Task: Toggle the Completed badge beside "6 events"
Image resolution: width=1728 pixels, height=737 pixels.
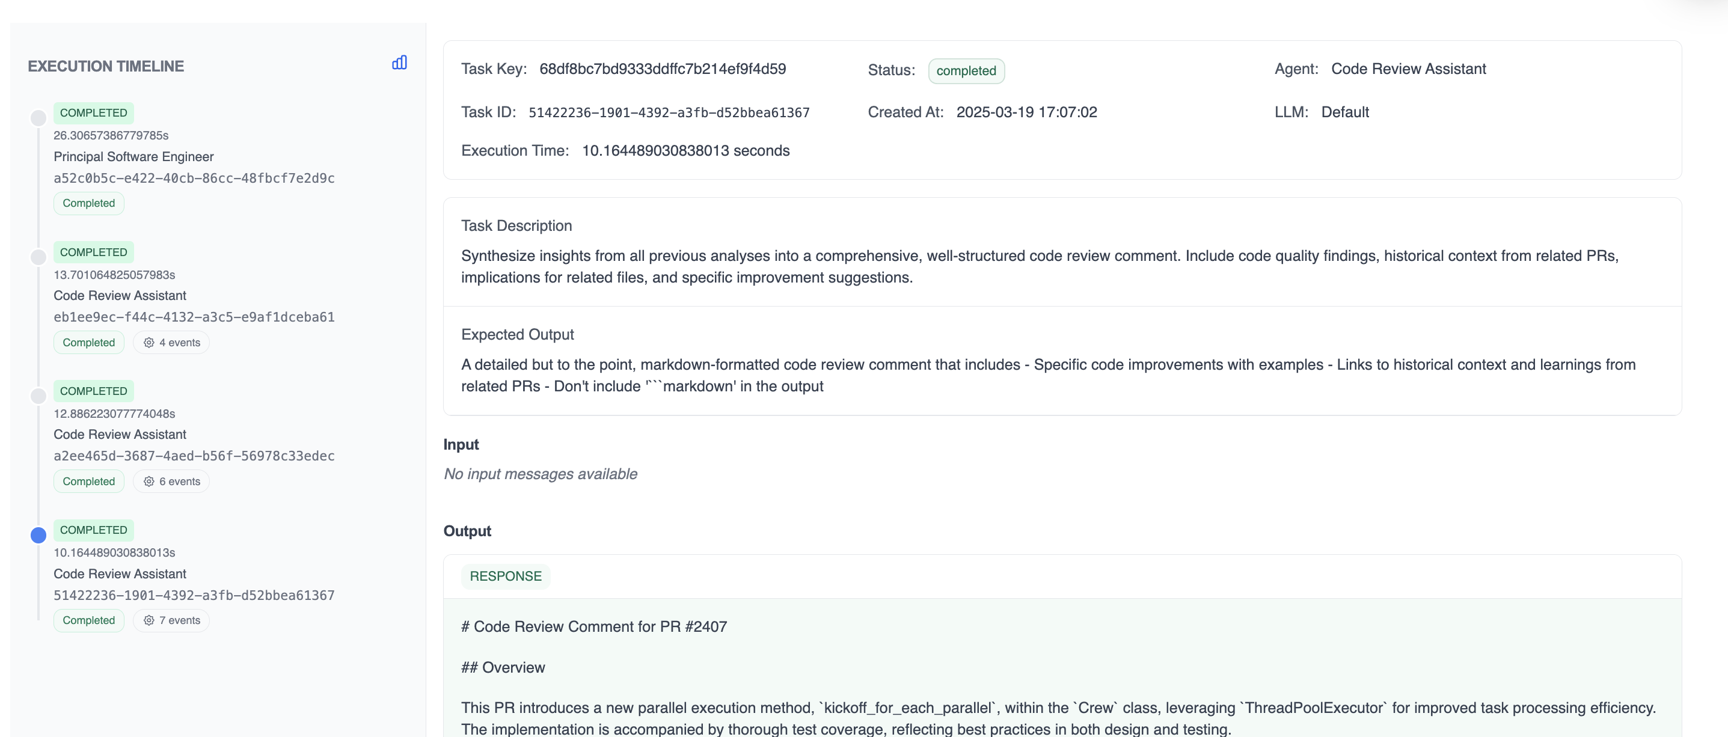Action: [x=88, y=481]
